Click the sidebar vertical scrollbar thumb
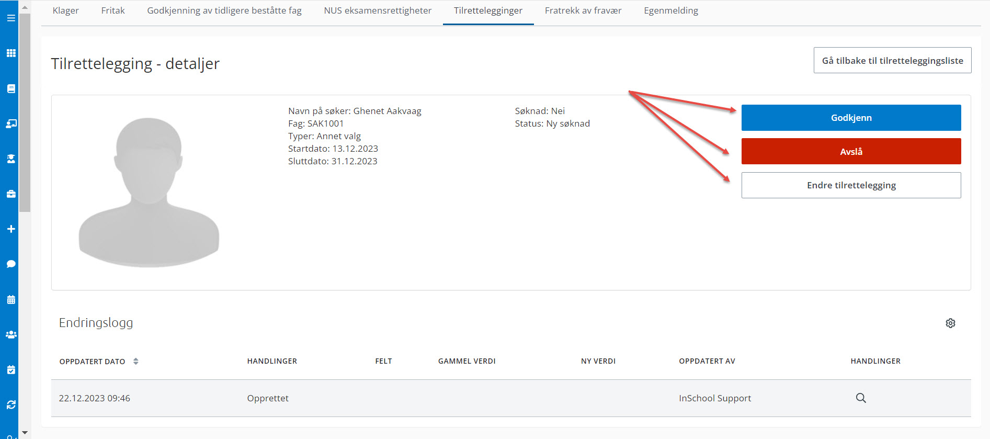 (25, 112)
